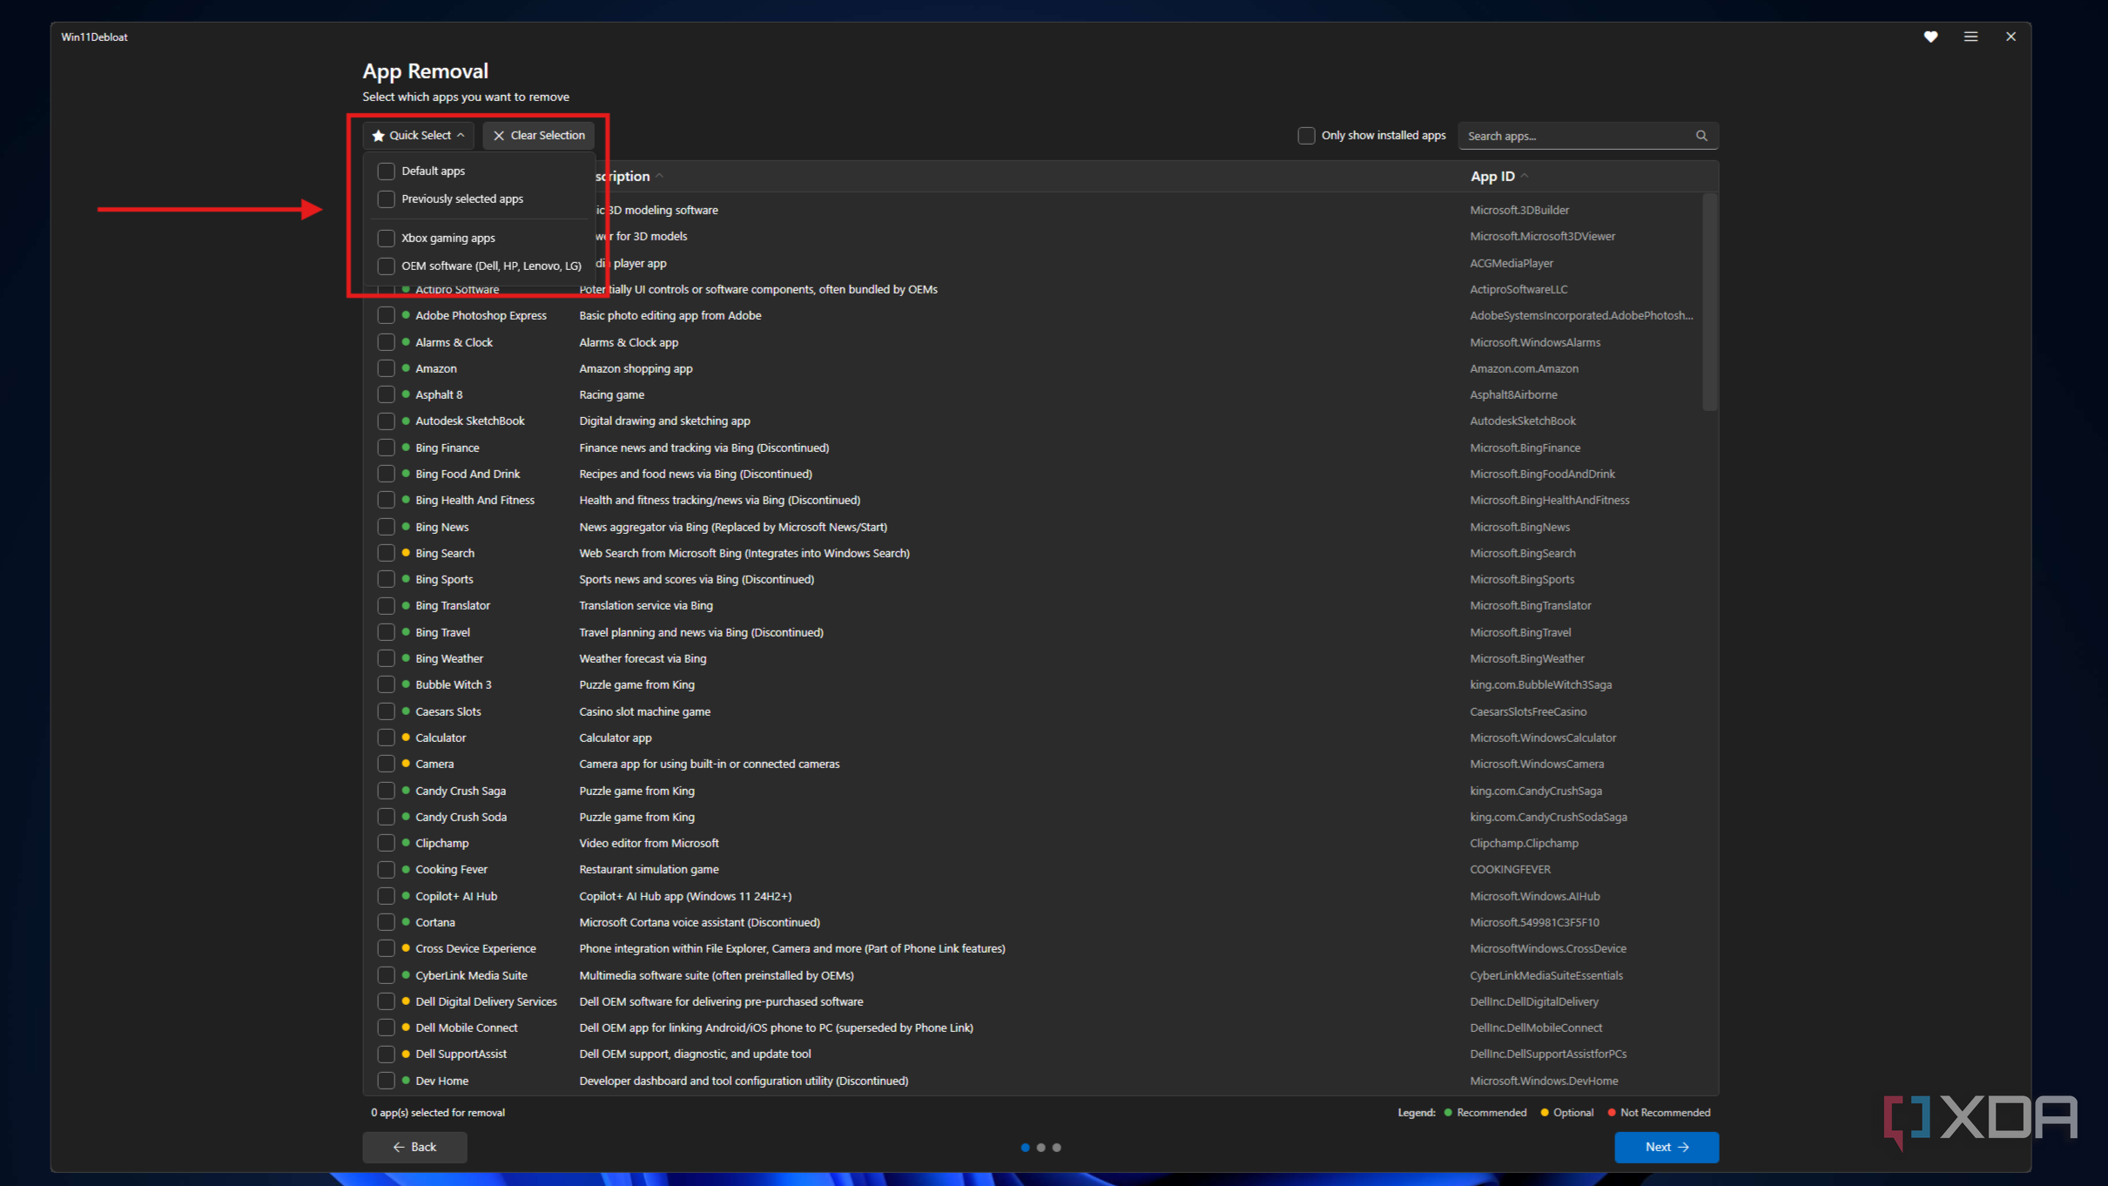Click green status dot beside Dev Home
Screen dimensions: 2108x1186
pos(406,1081)
